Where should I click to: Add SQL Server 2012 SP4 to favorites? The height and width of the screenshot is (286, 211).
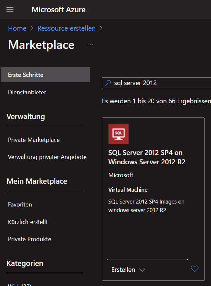coord(195,269)
